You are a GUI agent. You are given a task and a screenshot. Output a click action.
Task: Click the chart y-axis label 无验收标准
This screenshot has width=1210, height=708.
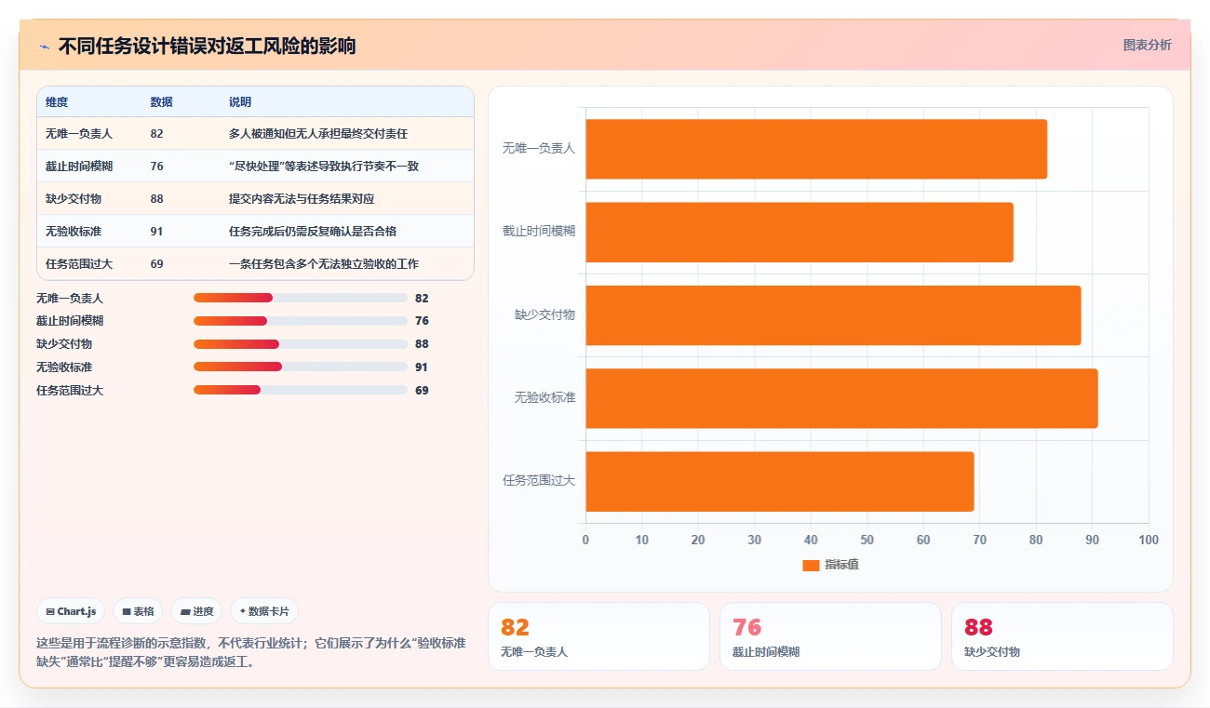tap(544, 397)
